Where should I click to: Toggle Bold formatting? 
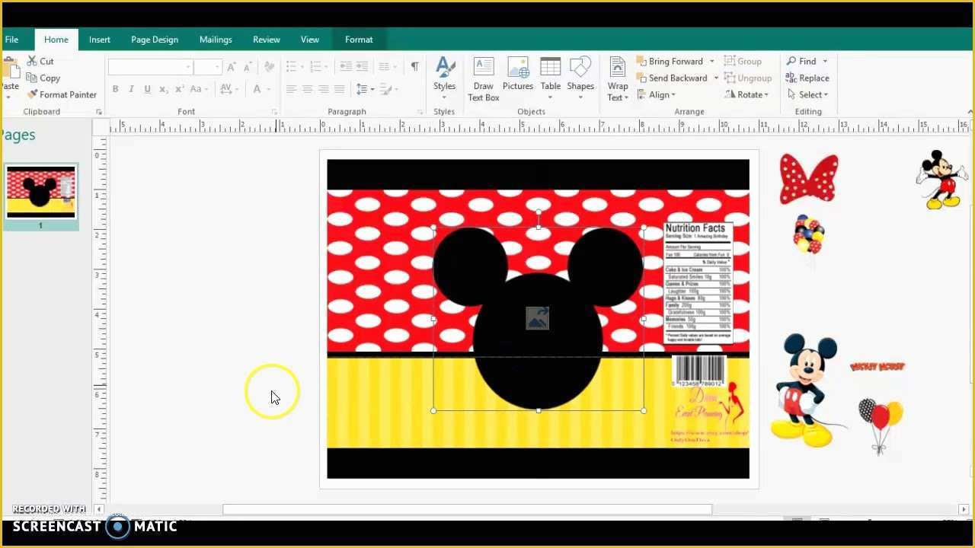tap(115, 89)
